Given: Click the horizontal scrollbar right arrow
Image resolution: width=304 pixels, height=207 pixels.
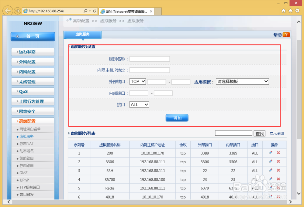Looking at the screenshot, I should tap(290, 202).
